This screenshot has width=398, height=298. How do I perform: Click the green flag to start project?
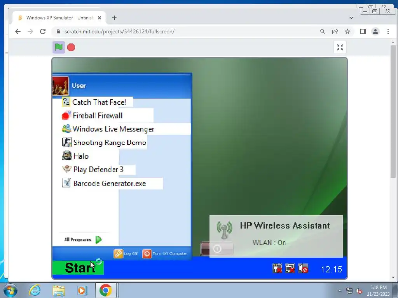click(x=59, y=47)
